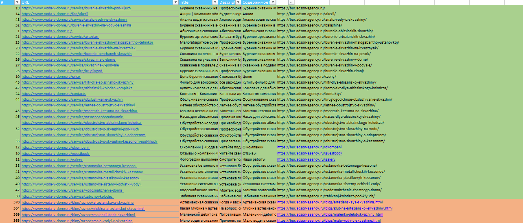Open the voda-v-dome blog/raznoe/artezianskaya-skvazhina link
The width and height of the screenshot is (523, 223).
click(78, 202)
